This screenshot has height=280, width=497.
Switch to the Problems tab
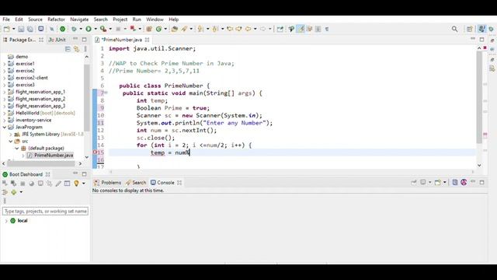107,183
